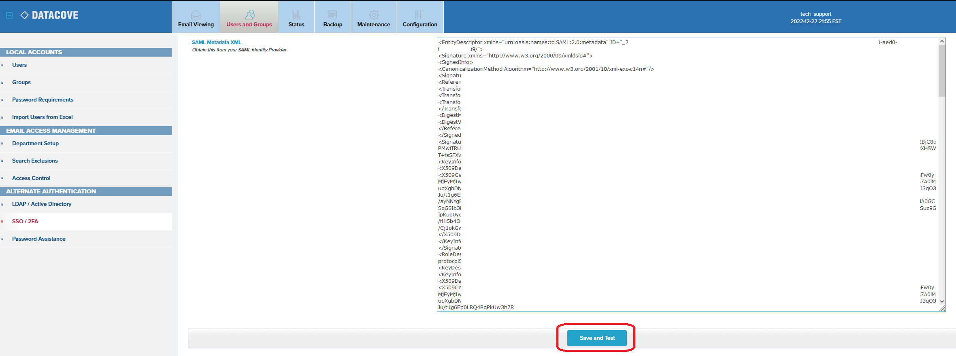
Task: Click the text area resize handle
Action: tap(942, 309)
